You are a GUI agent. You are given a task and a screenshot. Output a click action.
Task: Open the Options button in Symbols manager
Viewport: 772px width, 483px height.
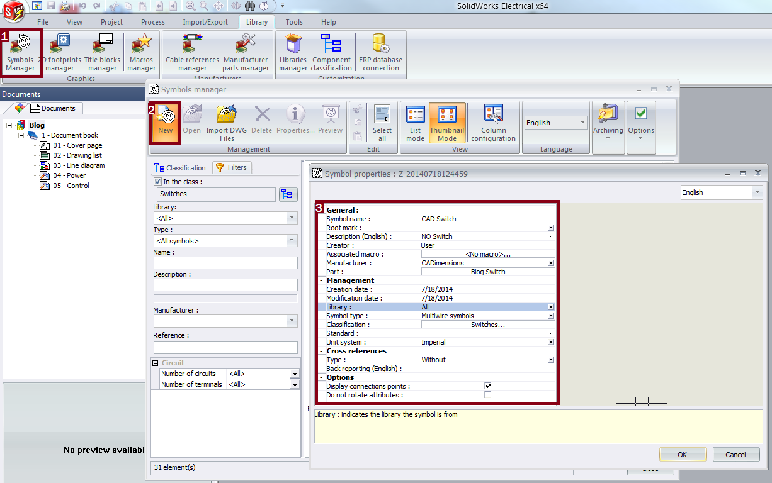click(641, 121)
